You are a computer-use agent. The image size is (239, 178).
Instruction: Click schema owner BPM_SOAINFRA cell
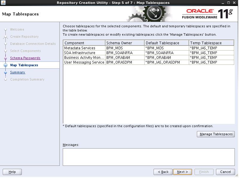tap(125, 53)
